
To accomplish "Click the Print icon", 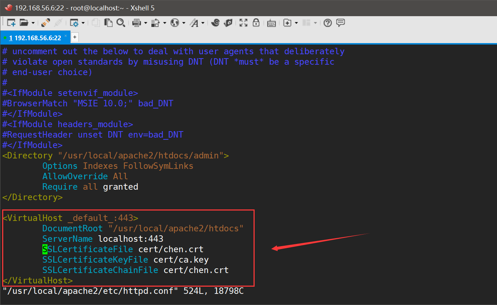I will [x=137, y=23].
